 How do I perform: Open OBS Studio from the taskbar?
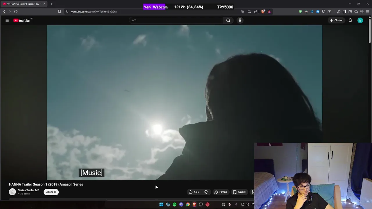tap(201, 204)
